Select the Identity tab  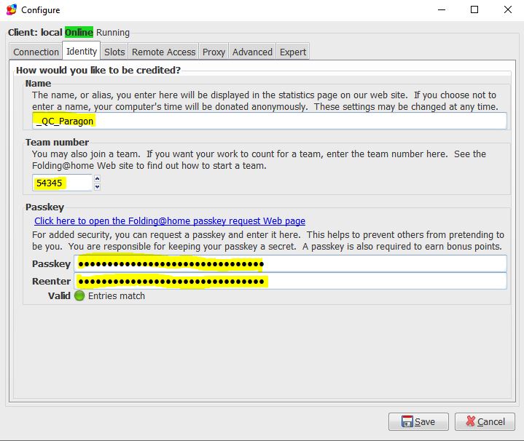pos(82,52)
